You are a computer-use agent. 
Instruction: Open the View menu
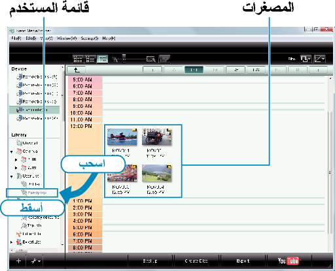coord(46,39)
